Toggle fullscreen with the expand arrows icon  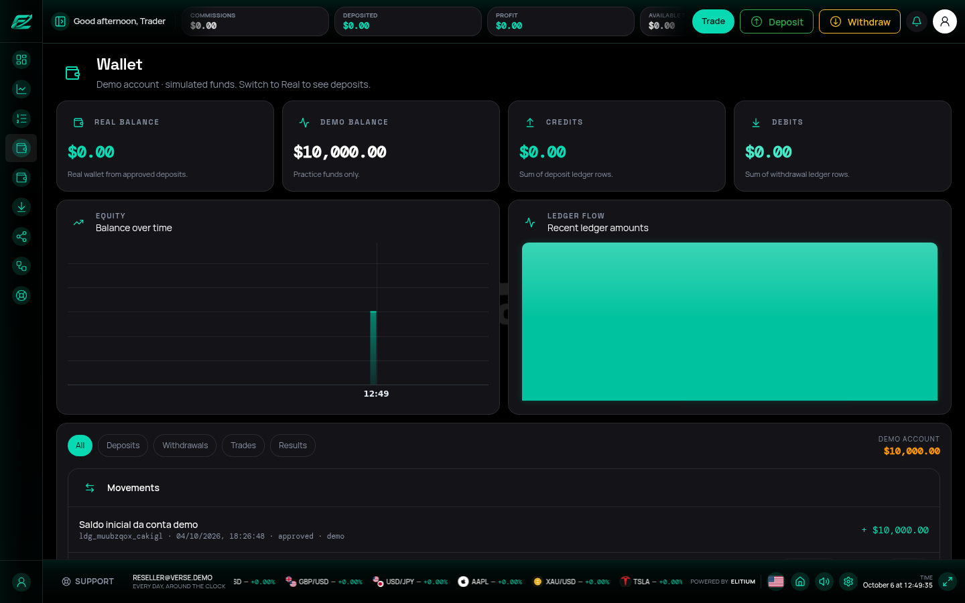tap(948, 582)
